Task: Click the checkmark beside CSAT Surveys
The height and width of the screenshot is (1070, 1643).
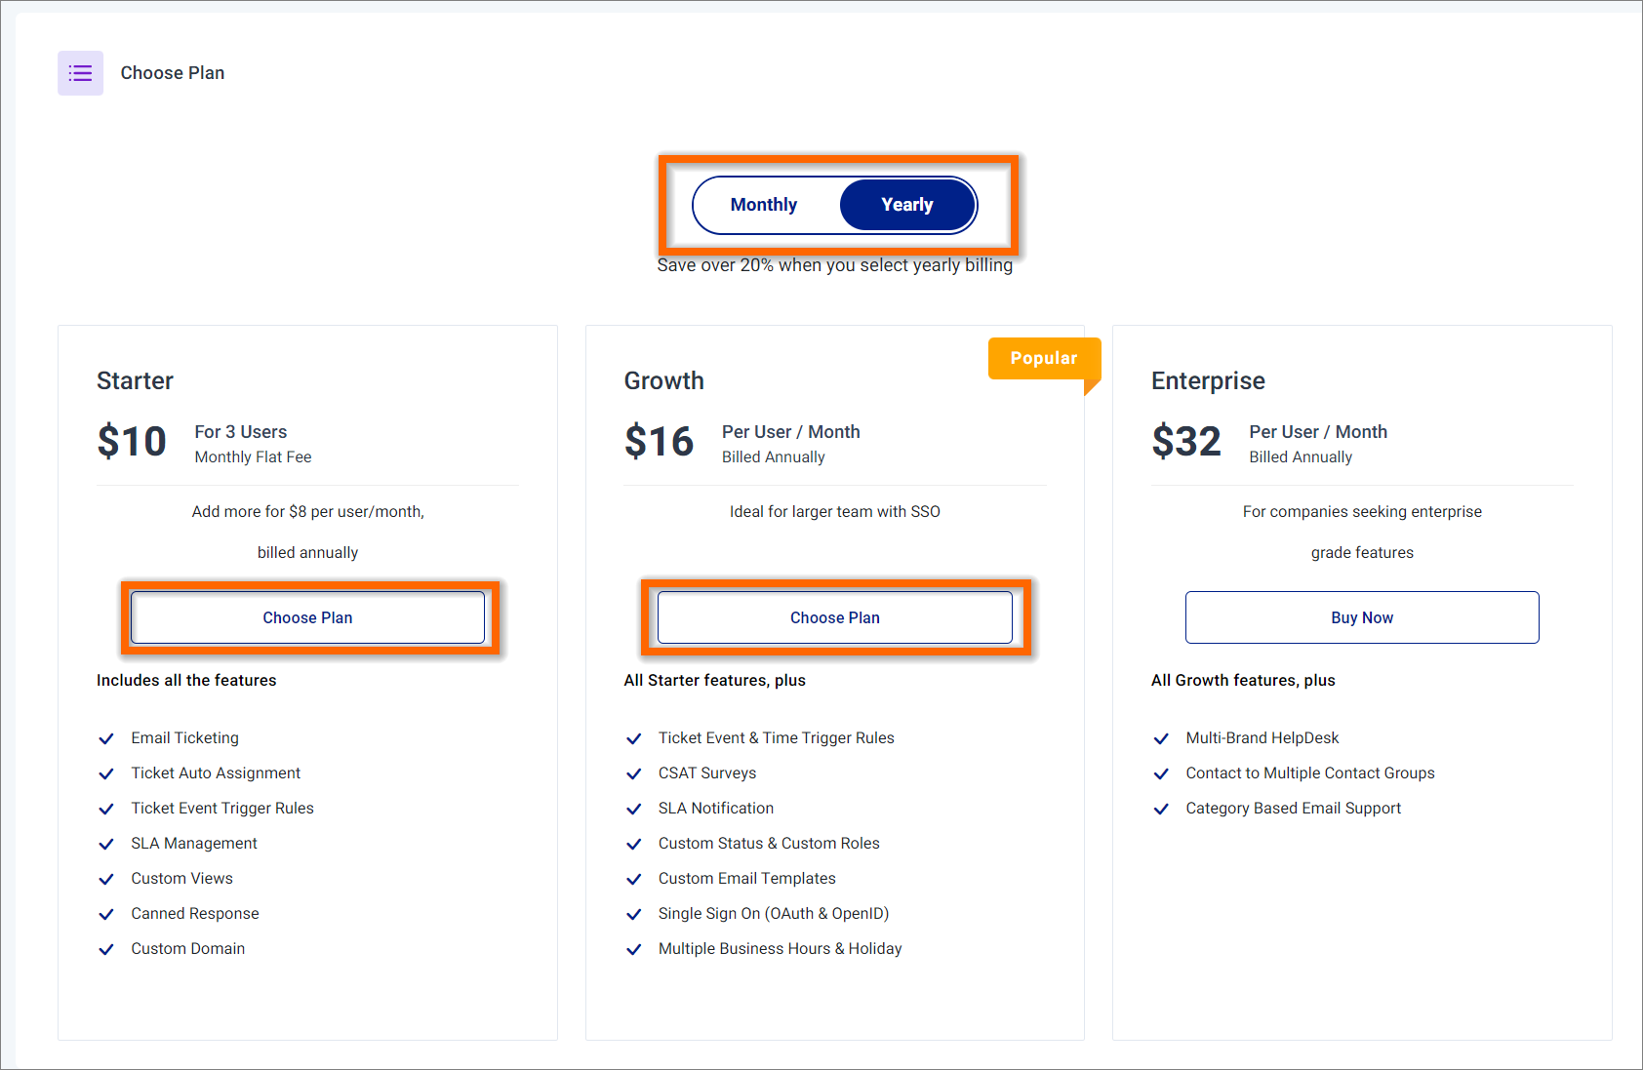Action: (x=634, y=773)
